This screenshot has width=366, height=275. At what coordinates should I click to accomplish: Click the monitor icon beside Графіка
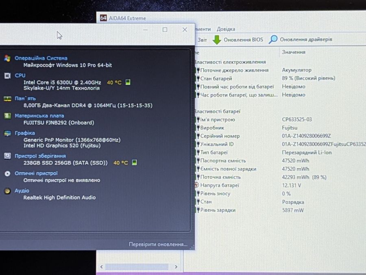click(7, 133)
